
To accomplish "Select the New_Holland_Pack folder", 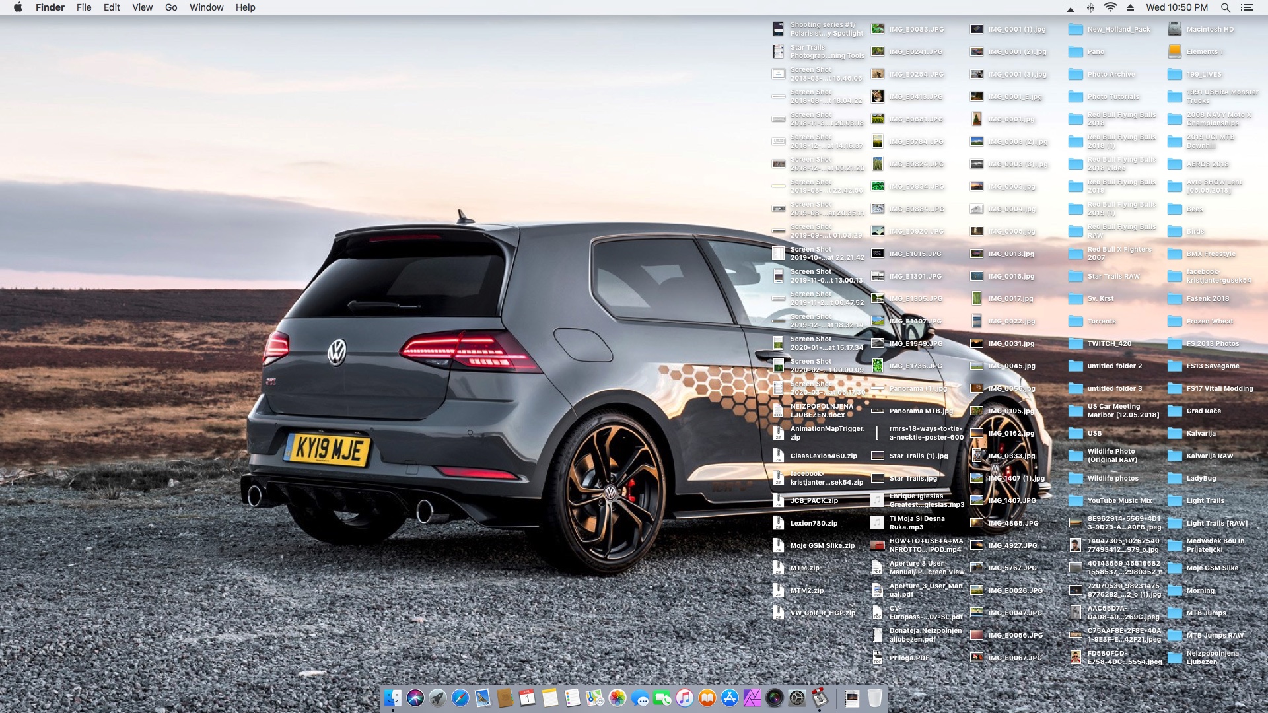I will tap(1109, 29).
